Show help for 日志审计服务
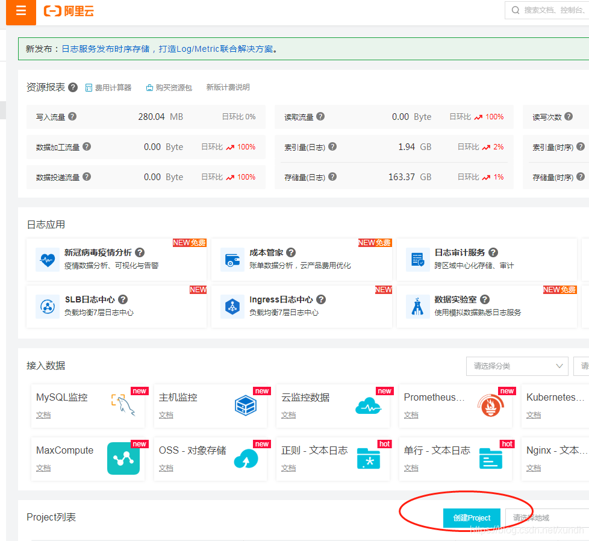 (493, 252)
